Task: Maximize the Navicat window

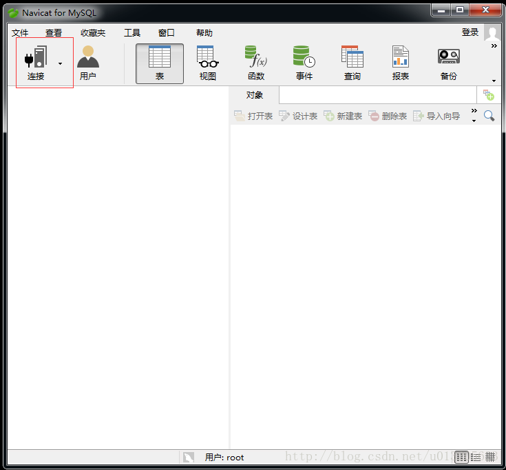Action: (x=460, y=10)
